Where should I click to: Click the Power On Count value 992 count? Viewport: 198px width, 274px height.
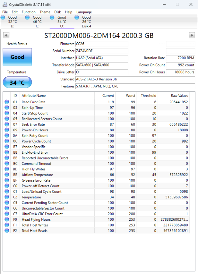pos(181,65)
